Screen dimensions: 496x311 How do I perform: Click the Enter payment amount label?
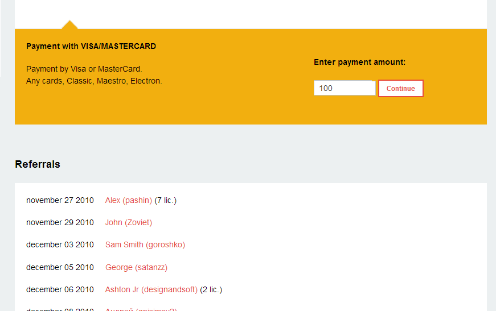click(359, 62)
